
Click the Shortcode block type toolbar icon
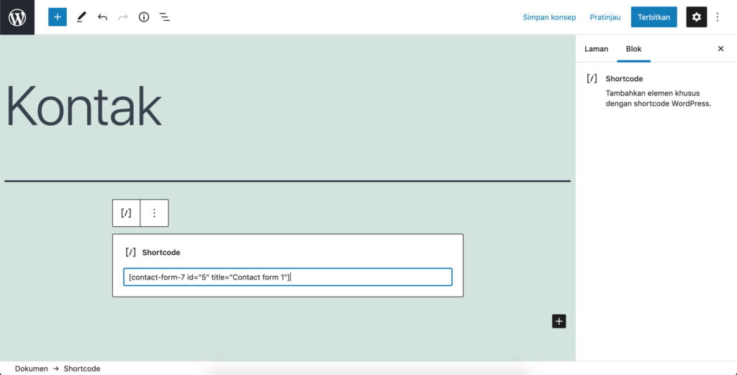127,213
